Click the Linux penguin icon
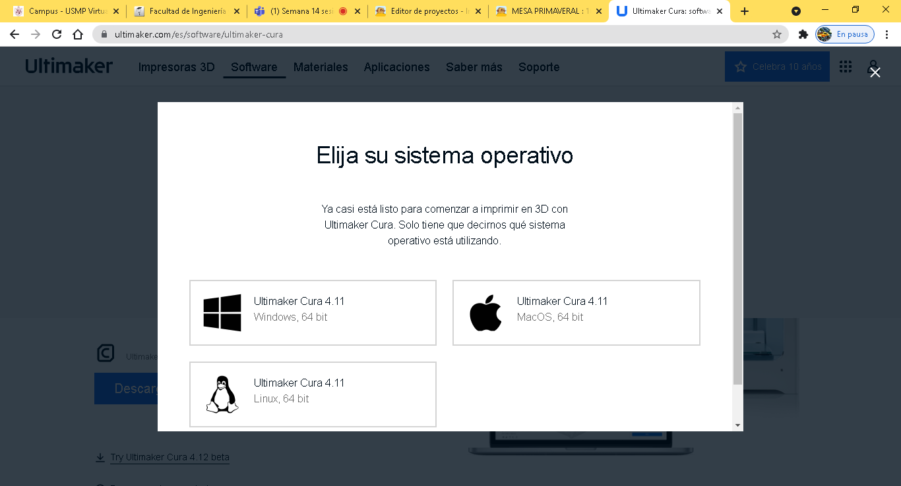The width and height of the screenshot is (901, 486). coord(222,394)
